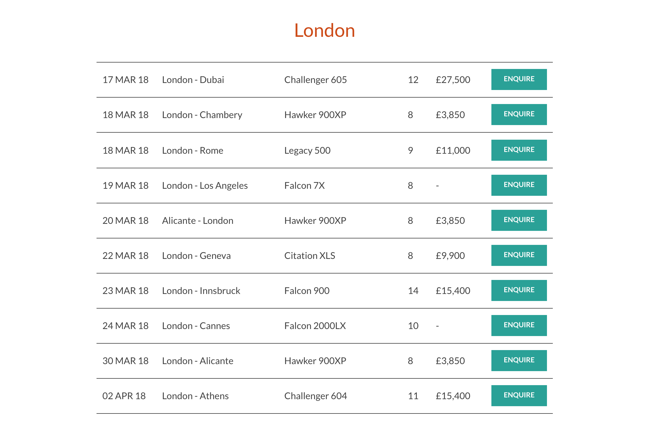Click the Falcon 2000LX aircraft name
647x443 pixels.
tap(315, 326)
